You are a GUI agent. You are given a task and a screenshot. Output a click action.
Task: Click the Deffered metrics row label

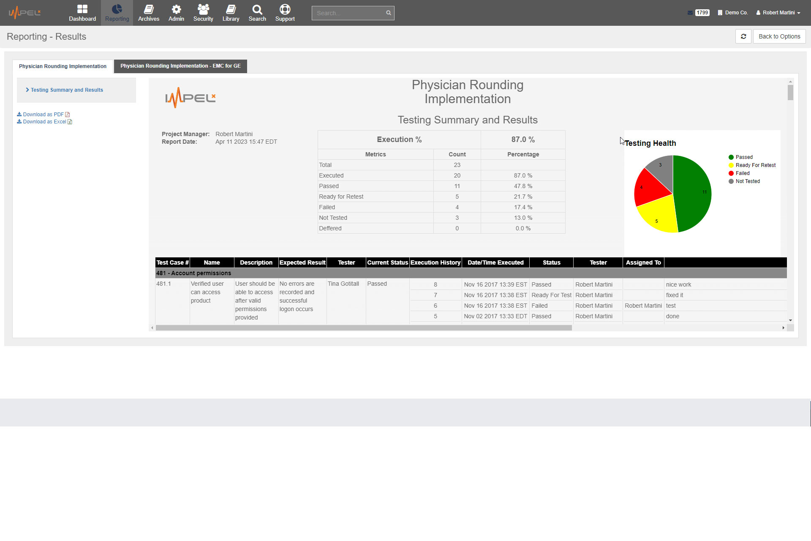(x=330, y=228)
